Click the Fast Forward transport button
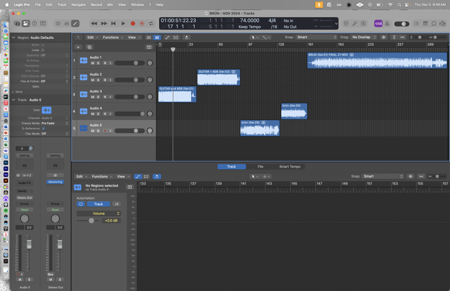This screenshot has height=291, width=450. (x=104, y=24)
